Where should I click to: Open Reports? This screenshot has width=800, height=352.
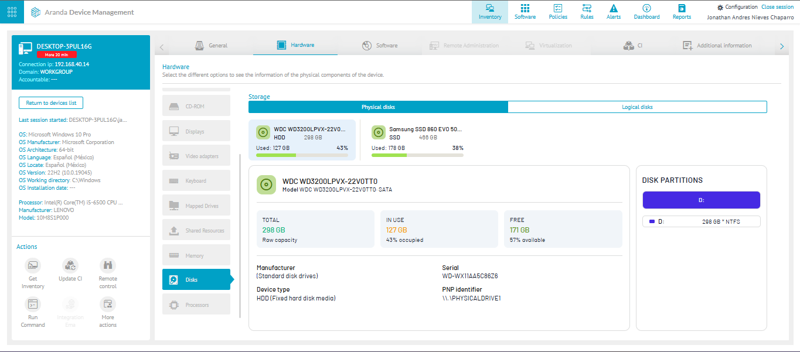click(682, 12)
